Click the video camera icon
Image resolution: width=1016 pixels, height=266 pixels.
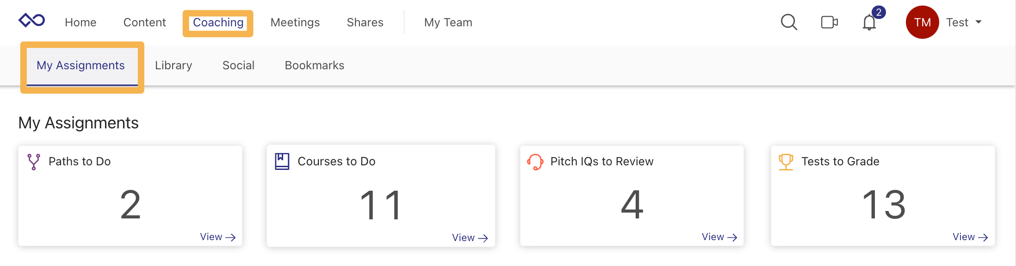829,22
